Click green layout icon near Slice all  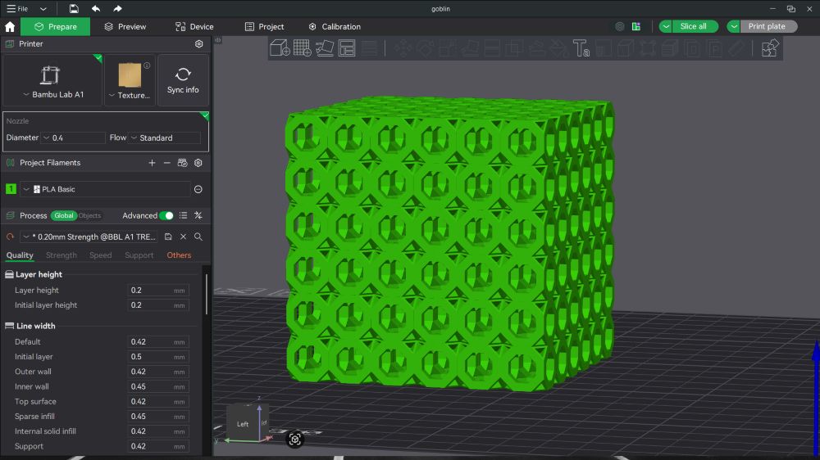(636, 27)
